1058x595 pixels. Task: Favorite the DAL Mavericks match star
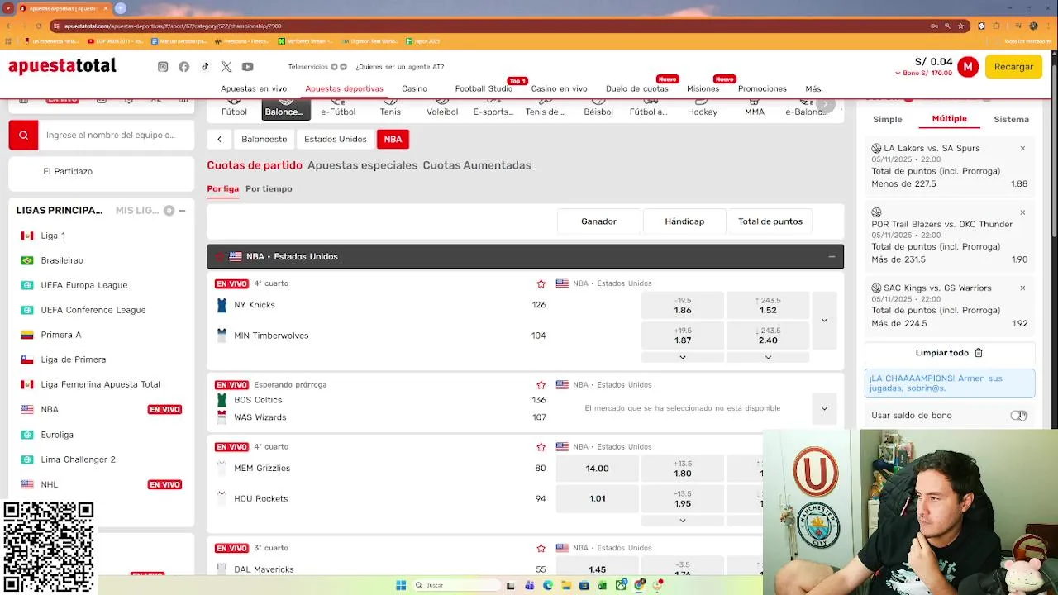(541, 548)
